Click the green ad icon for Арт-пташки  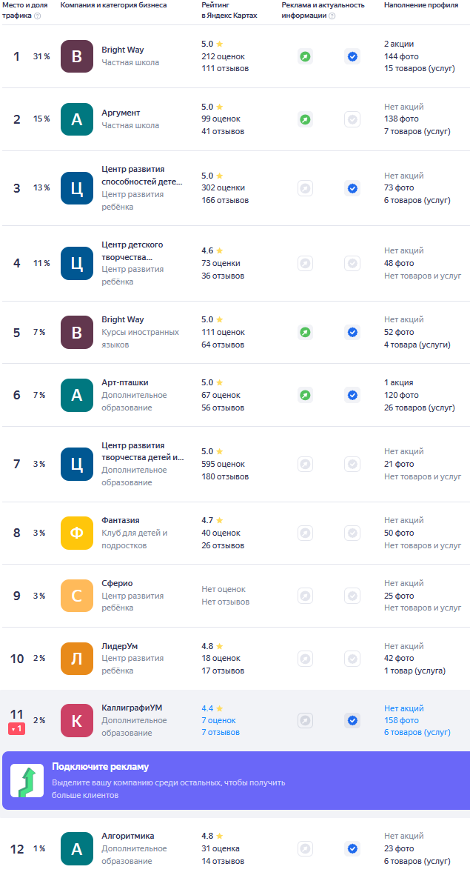point(305,396)
